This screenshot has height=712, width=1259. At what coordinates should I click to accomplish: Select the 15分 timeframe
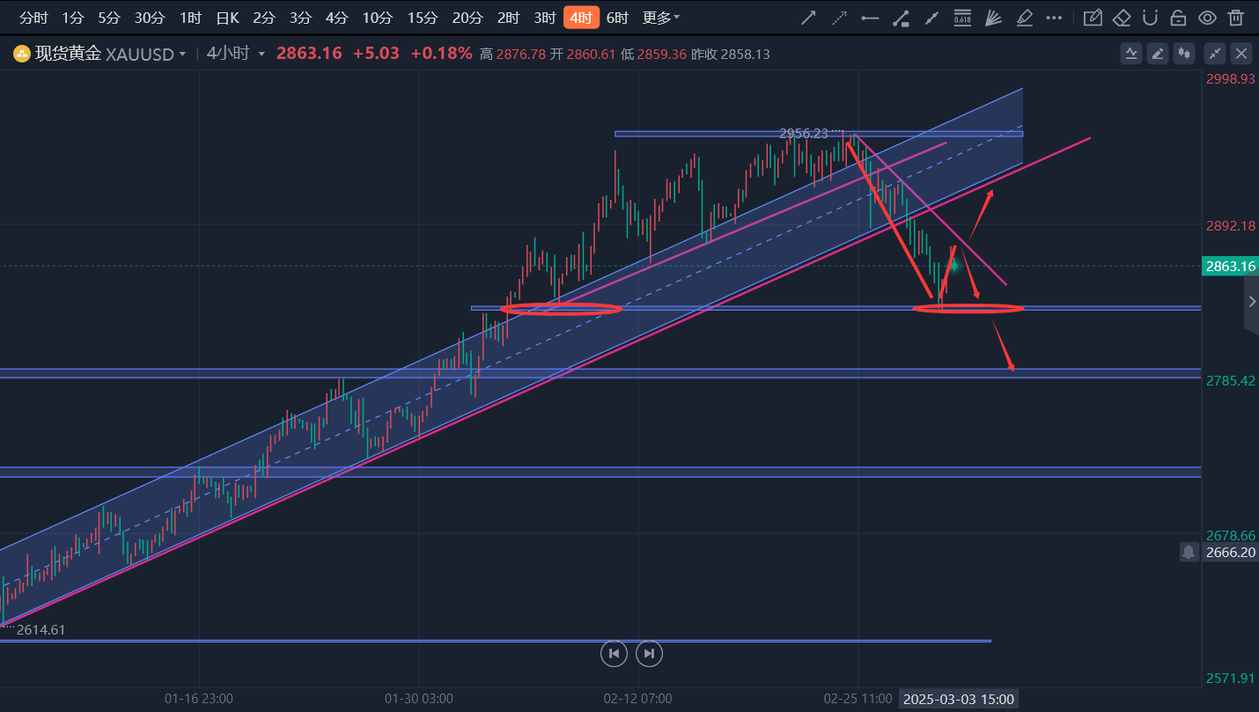[x=422, y=18]
